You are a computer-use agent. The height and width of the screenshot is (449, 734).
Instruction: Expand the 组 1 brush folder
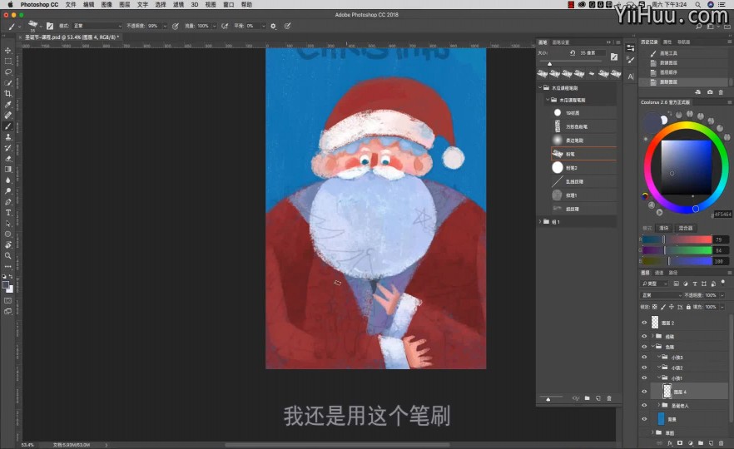click(x=540, y=222)
